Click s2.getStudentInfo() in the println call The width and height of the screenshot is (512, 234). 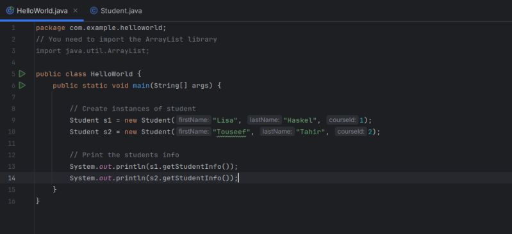(x=190, y=178)
